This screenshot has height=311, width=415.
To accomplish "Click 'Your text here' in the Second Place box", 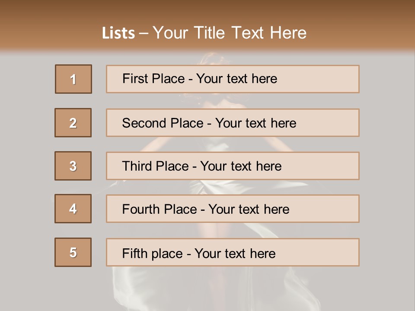I will [255, 123].
